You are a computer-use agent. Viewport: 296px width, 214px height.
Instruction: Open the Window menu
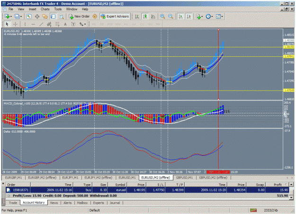tap(72, 9)
